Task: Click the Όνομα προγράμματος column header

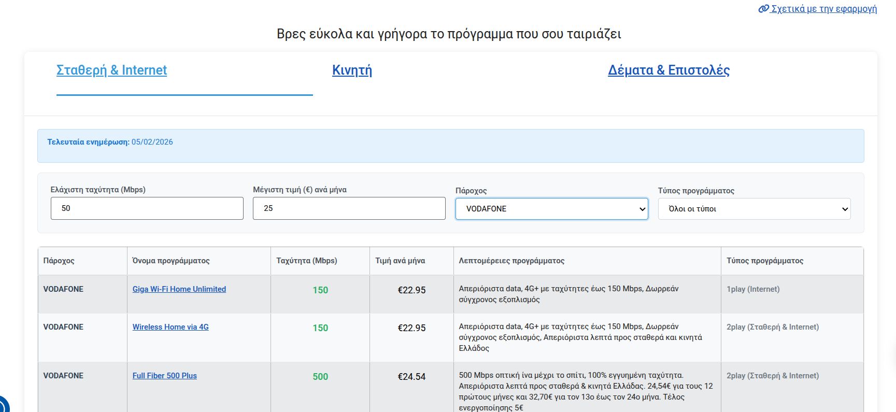Action: click(x=171, y=261)
